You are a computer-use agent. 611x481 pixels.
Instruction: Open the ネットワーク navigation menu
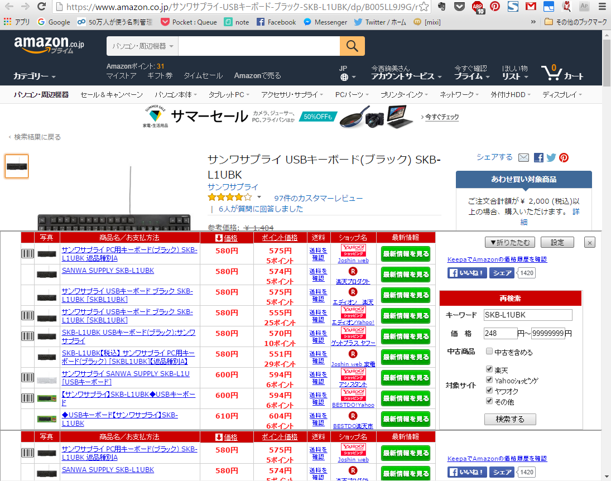(459, 95)
